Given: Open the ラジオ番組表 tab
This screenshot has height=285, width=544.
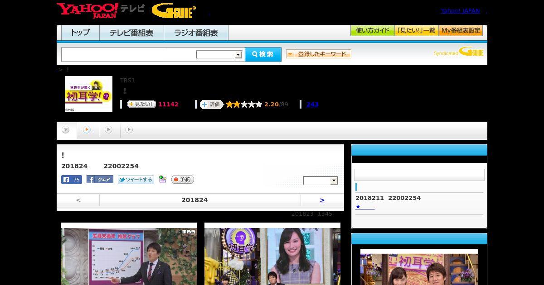Looking at the screenshot, I should 196,33.
